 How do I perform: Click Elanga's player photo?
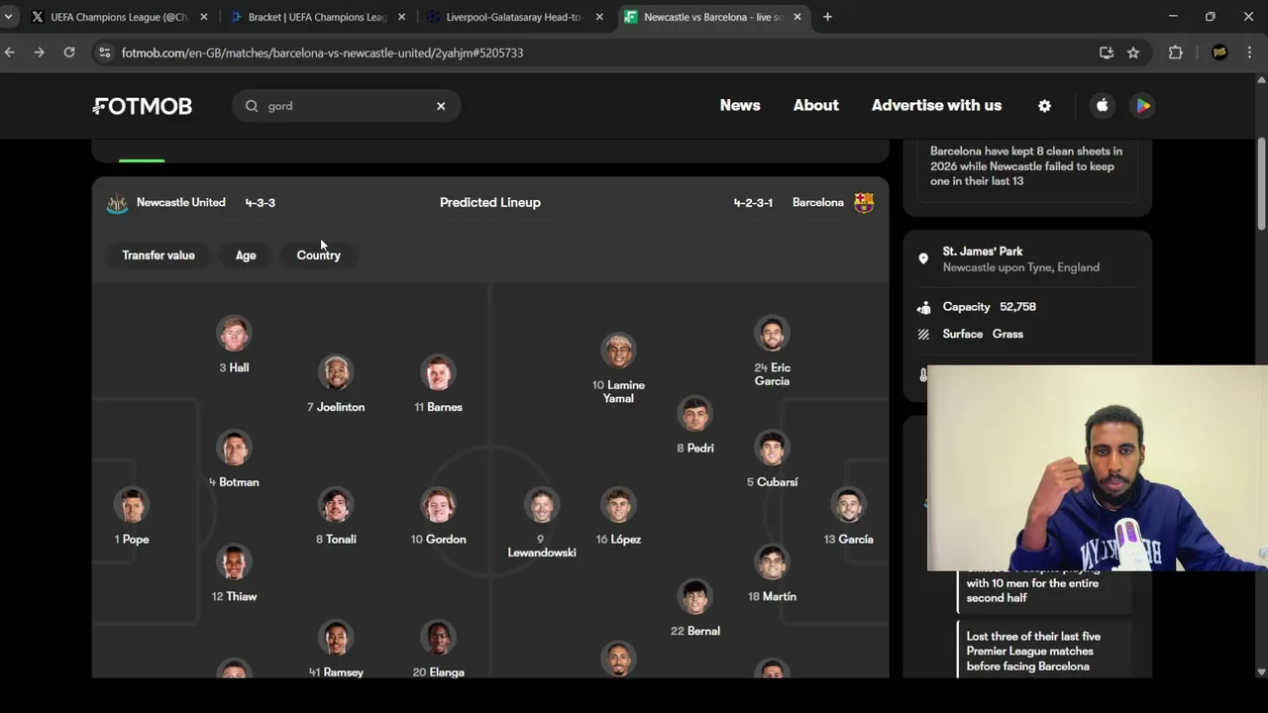438,638
